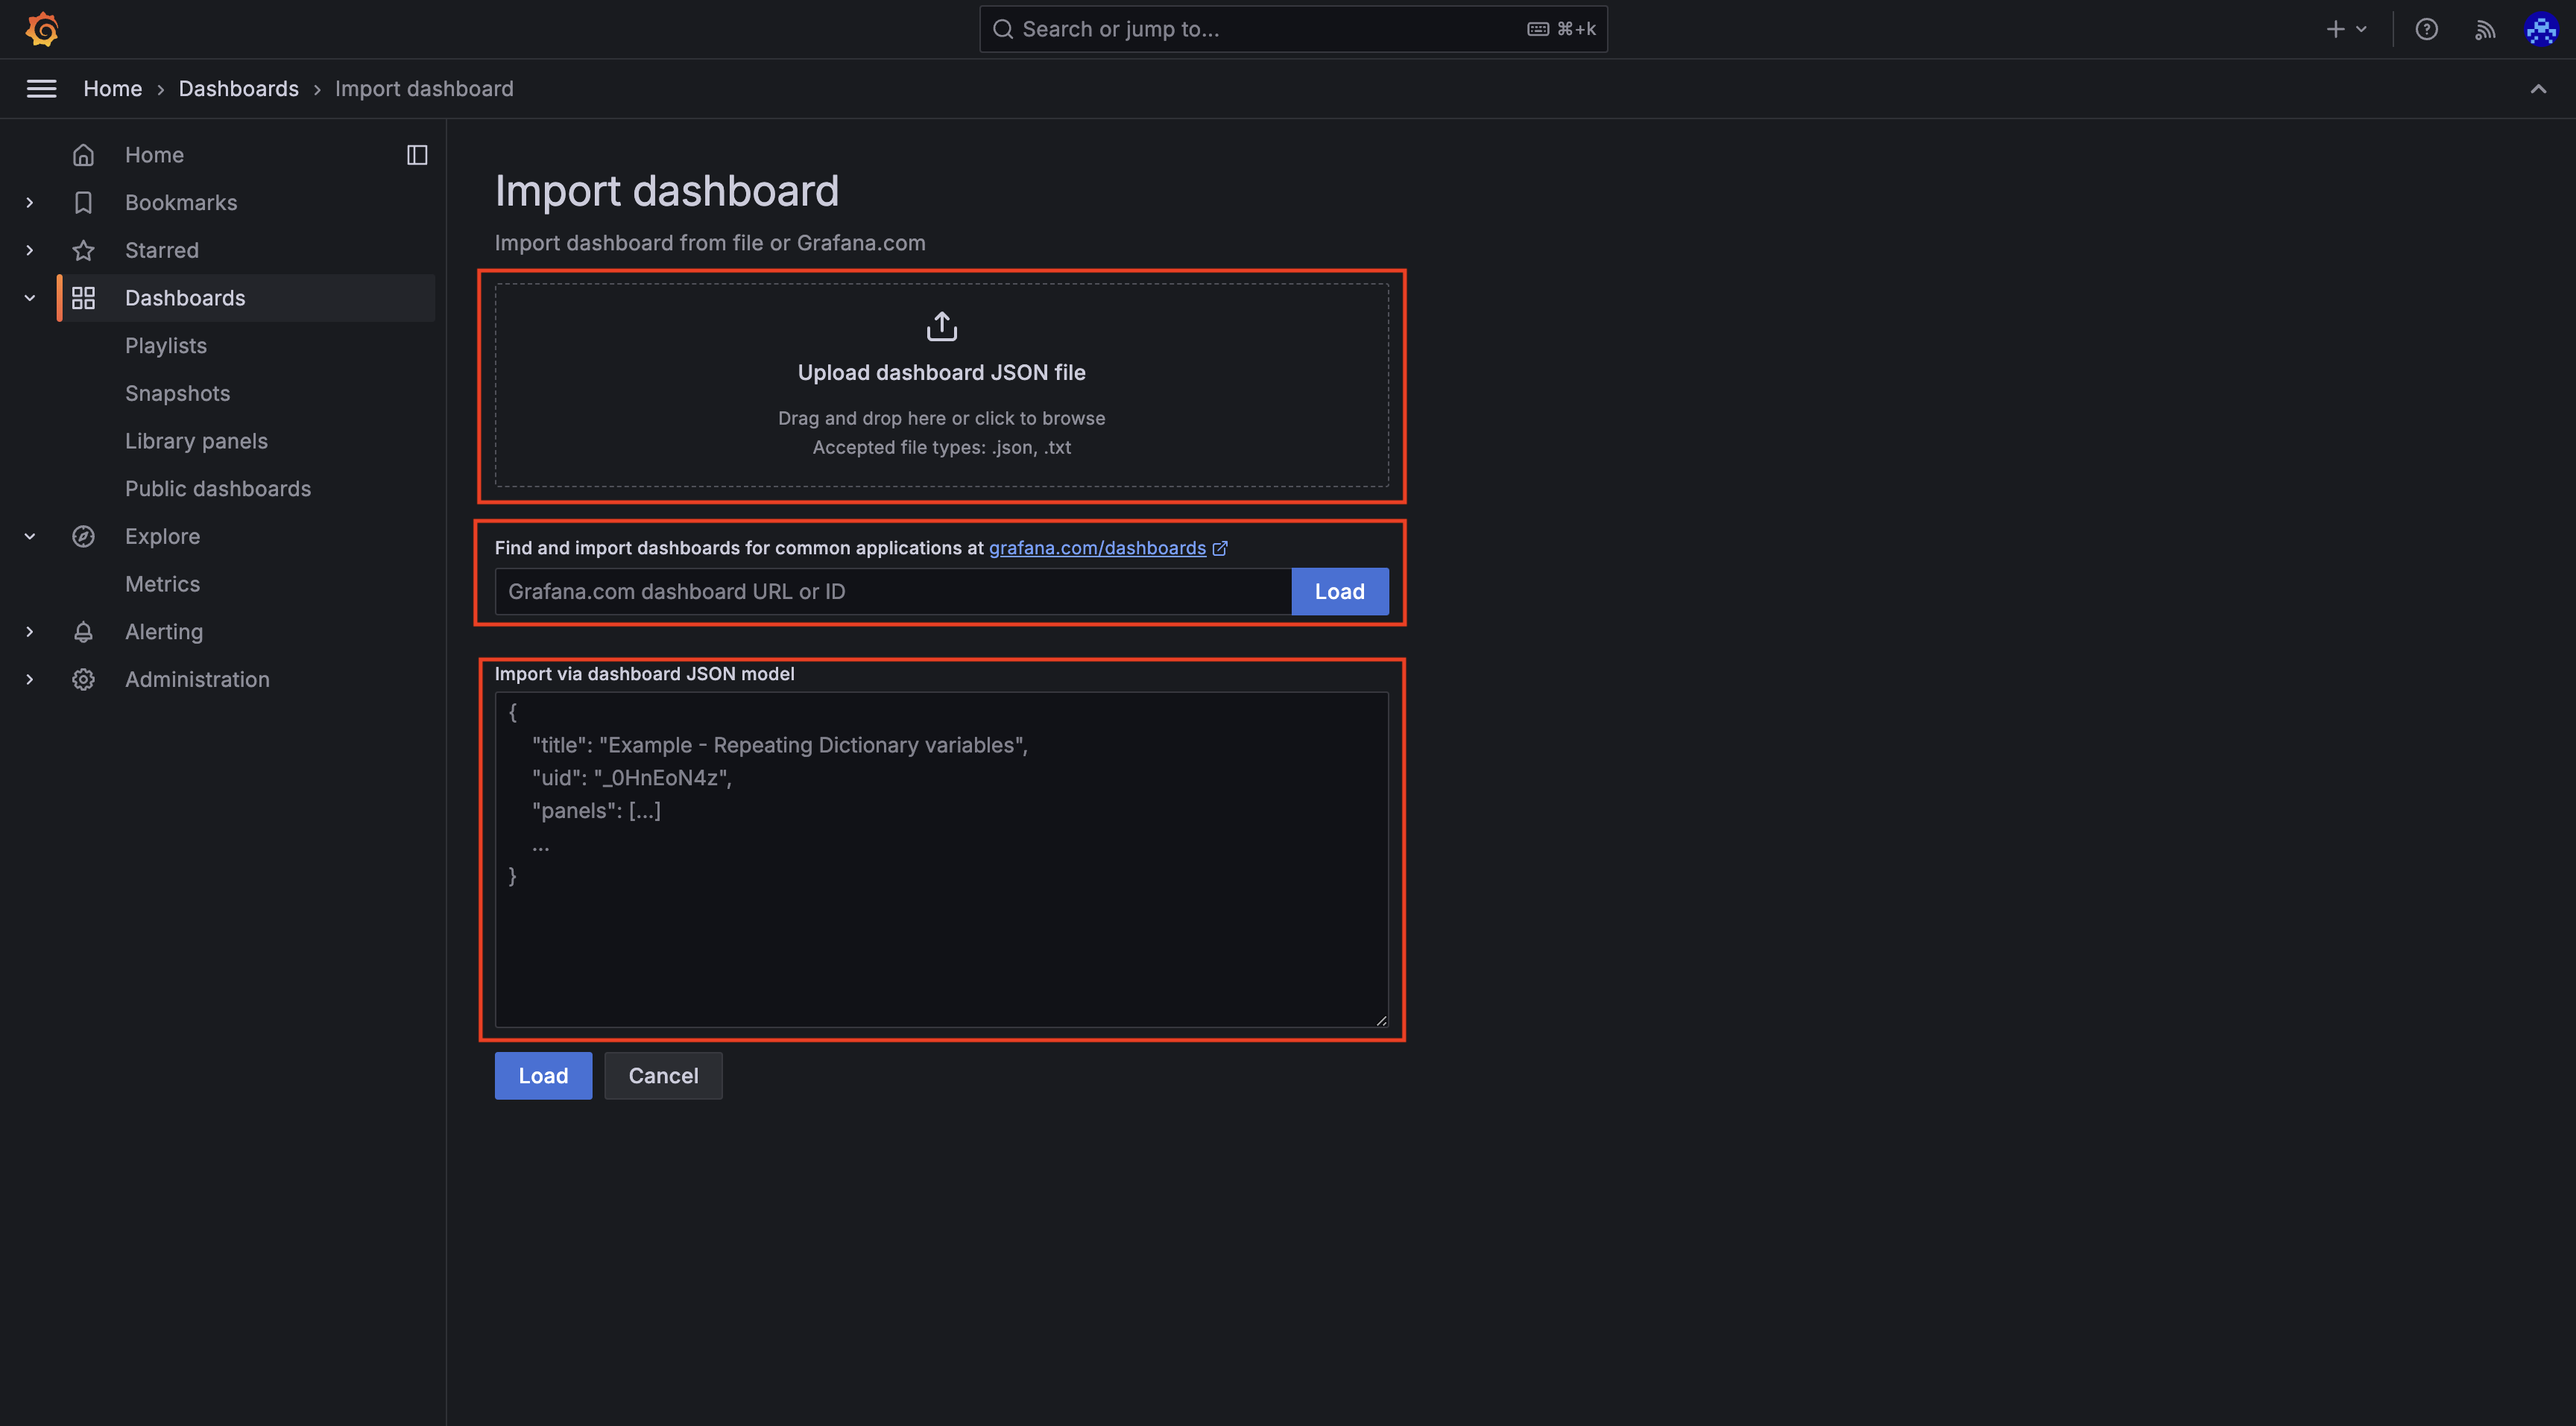Screen dimensions: 2576x1426
Task: Click the Starred star icon
Action: 83,251
